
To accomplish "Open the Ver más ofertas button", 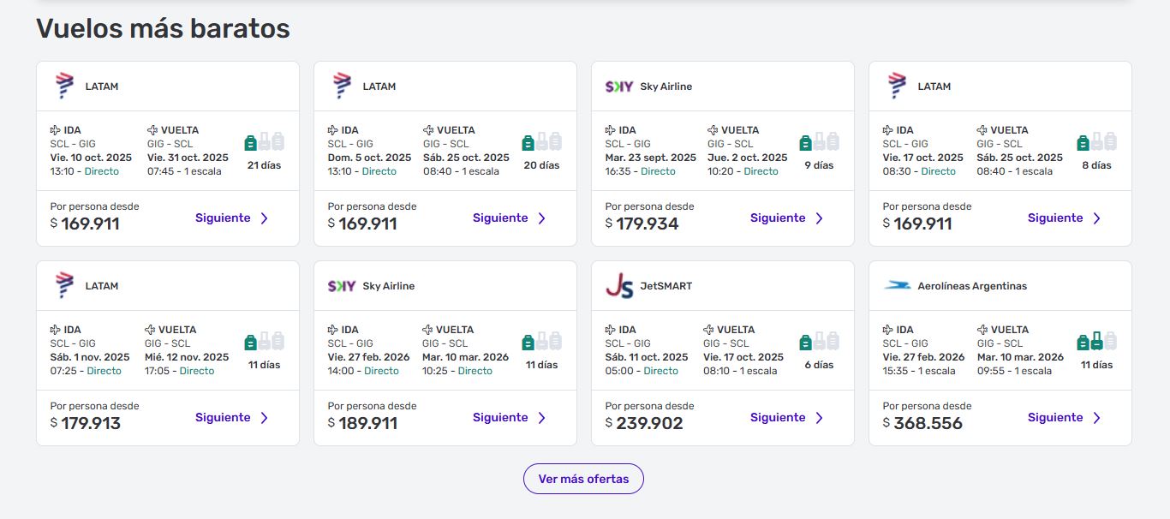I will (583, 479).
